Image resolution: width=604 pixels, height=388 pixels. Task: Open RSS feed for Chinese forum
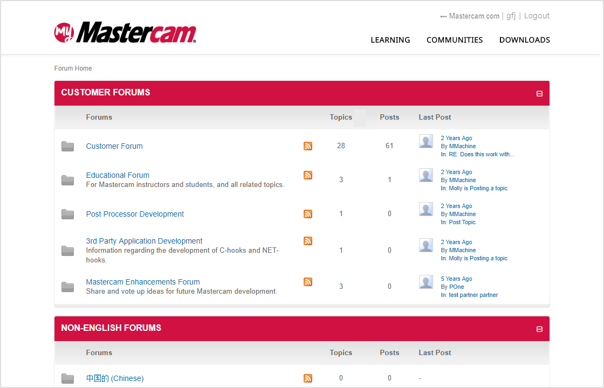308,378
